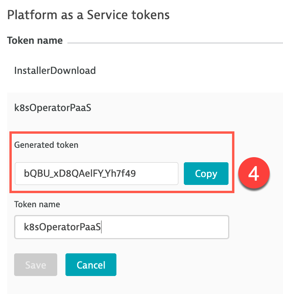
Task: Click the InstallerDownload name text
Action: pos(55,71)
